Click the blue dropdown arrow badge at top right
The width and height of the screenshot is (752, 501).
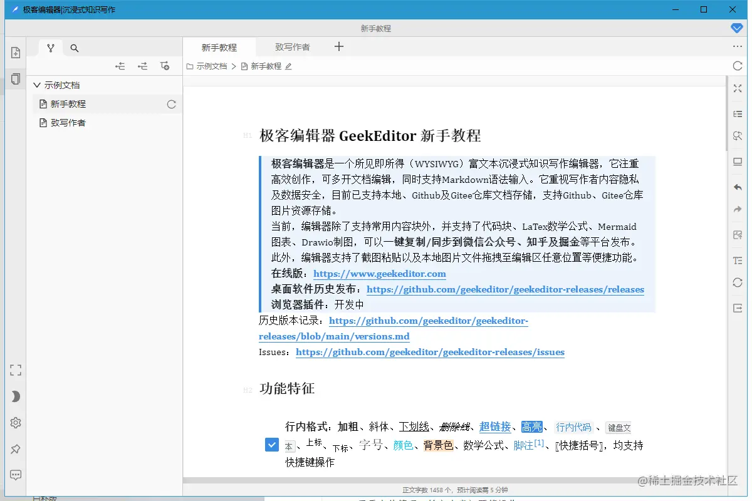point(737,28)
